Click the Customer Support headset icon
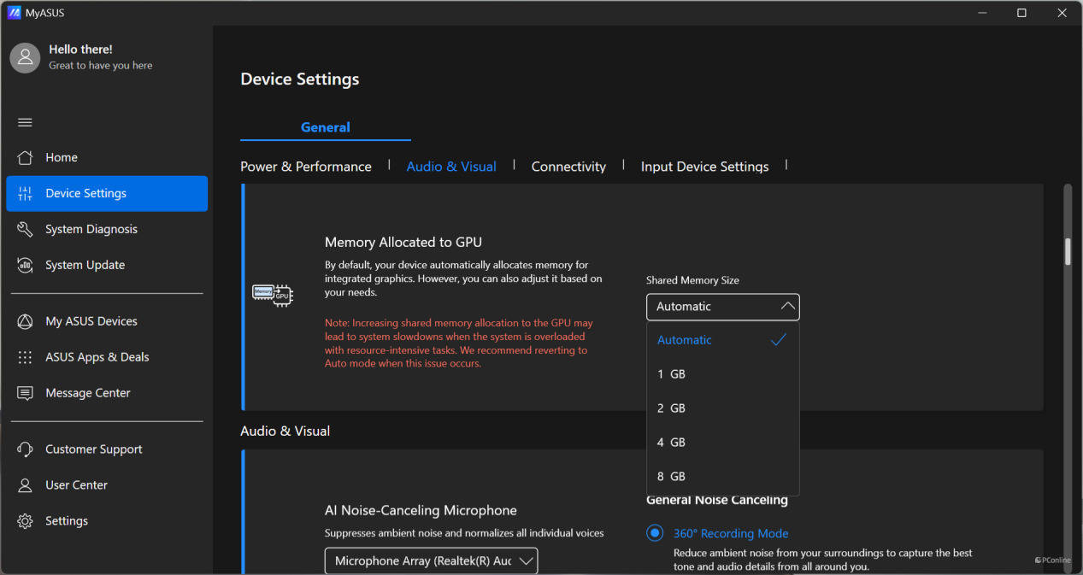 pyautogui.click(x=25, y=449)
